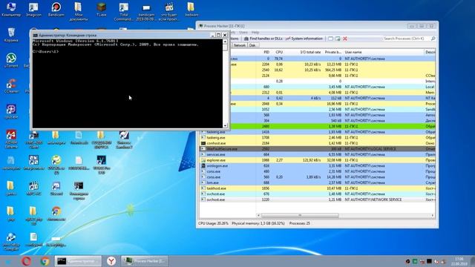Sort by the User name column header
Viewport: 475px width, 267px height.
(384, 52)
